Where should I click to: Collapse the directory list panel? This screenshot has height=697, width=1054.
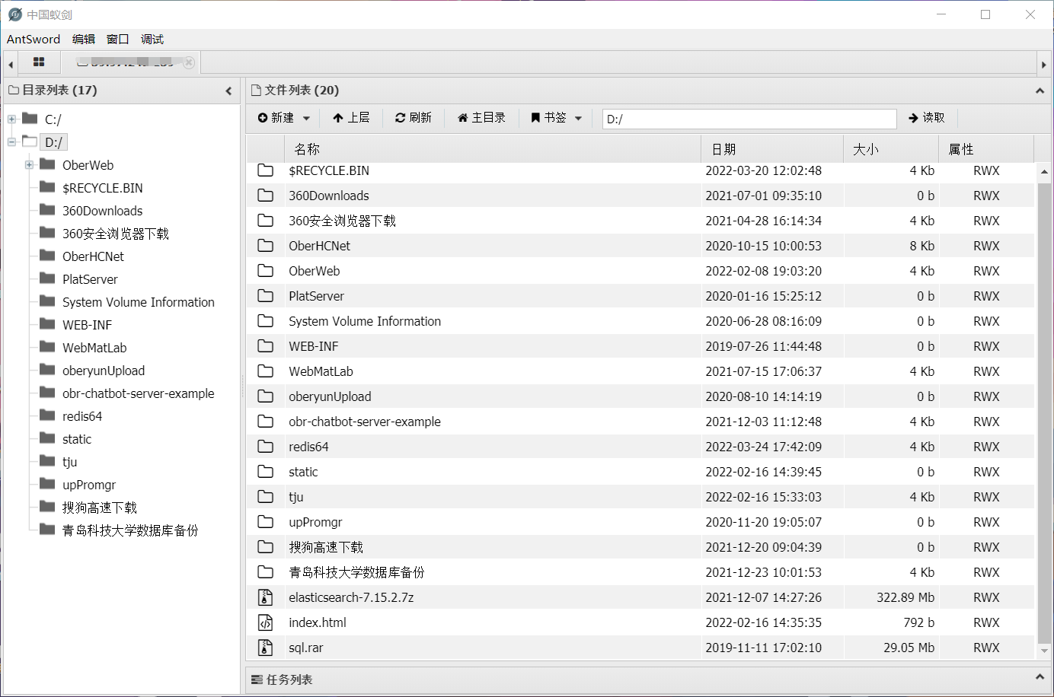[228, 91]
